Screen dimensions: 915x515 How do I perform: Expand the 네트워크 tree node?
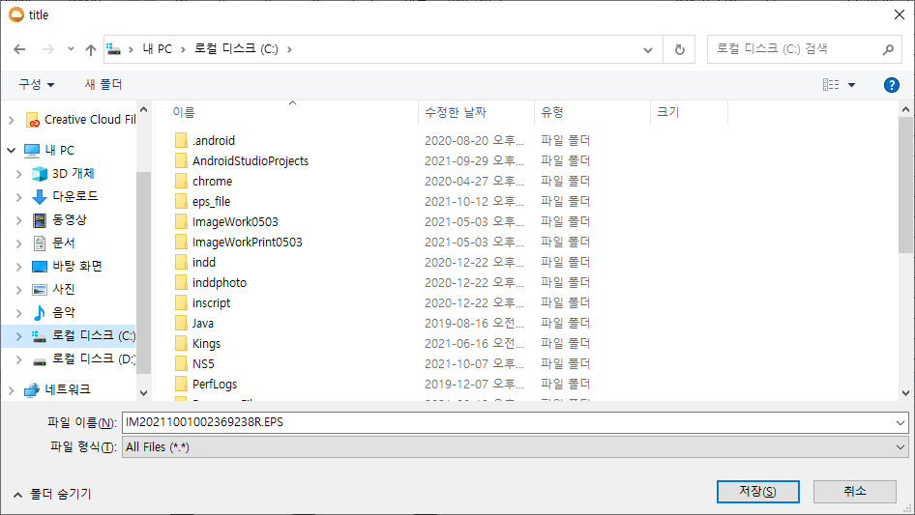tap(11, 389)
